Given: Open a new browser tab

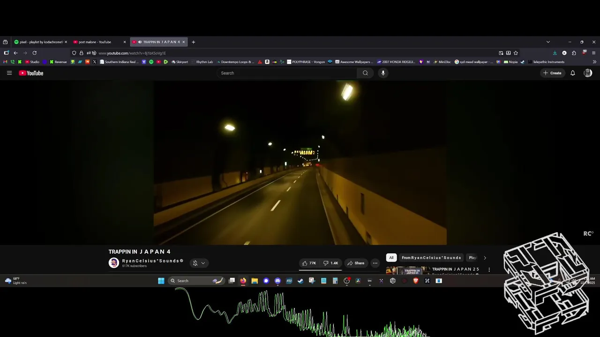Looking at the screenshot, I should pyautogui.click(x=193, y=42).
